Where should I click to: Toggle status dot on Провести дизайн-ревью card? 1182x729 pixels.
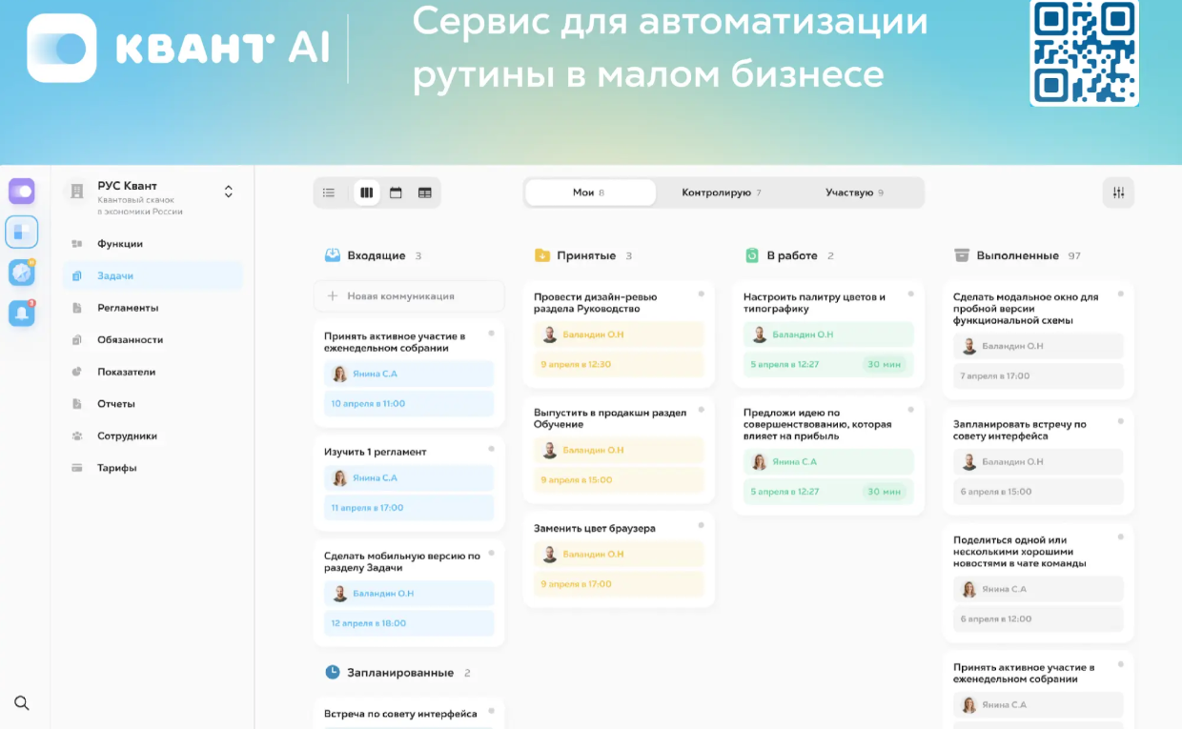point(702,294)
